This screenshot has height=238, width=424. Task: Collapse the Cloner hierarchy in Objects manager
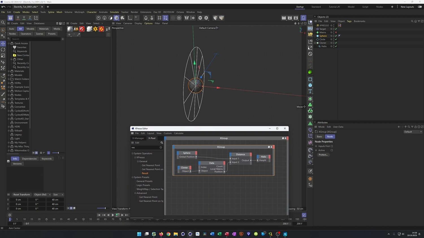[315, 43]
